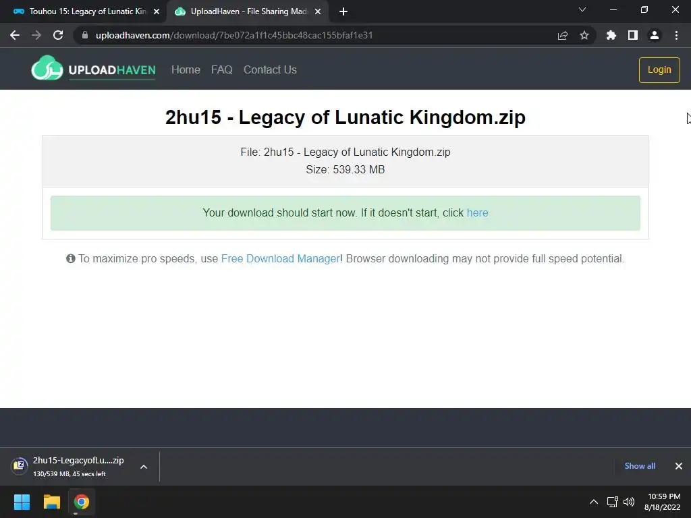
Task: View site info via the lock icon
Action: coord(85,35)
